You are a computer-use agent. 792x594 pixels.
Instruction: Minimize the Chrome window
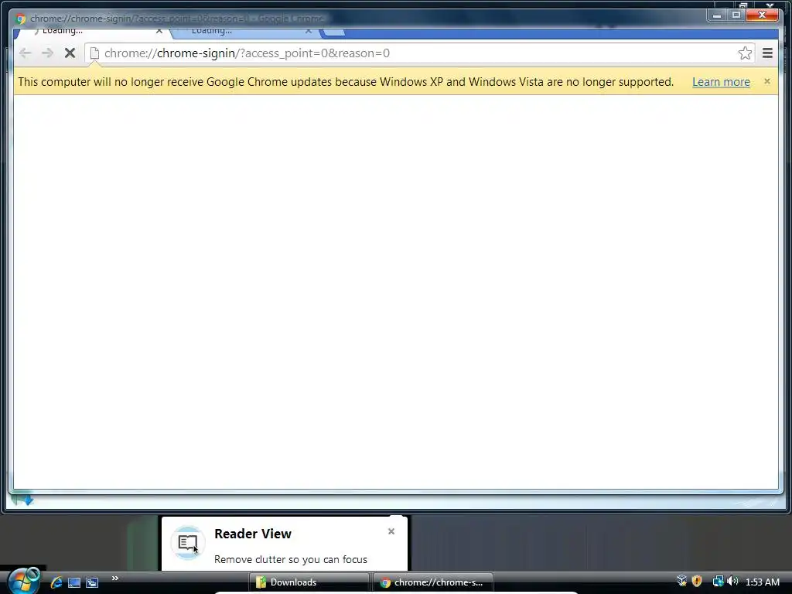[717, 15]
